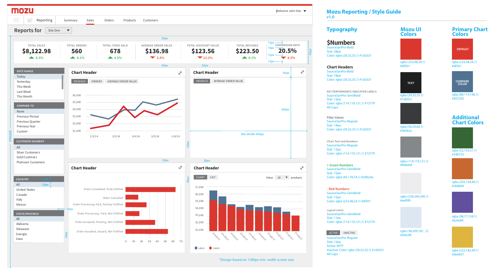Screen dimensions: 496x270
Task: Click the INACTIVE style guide sample button
Action: [349, 233]
